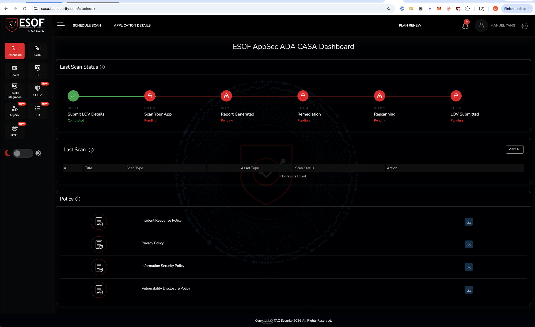The height and width of the screenshot is (327, 535).
Task: Open SCHEDULE SCAN menu
Action: pos(87,25)
